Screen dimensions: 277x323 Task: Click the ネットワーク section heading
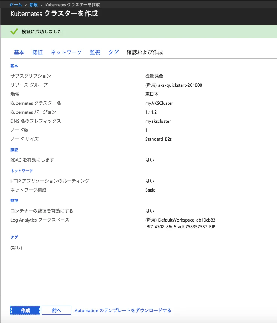(22, 171)
